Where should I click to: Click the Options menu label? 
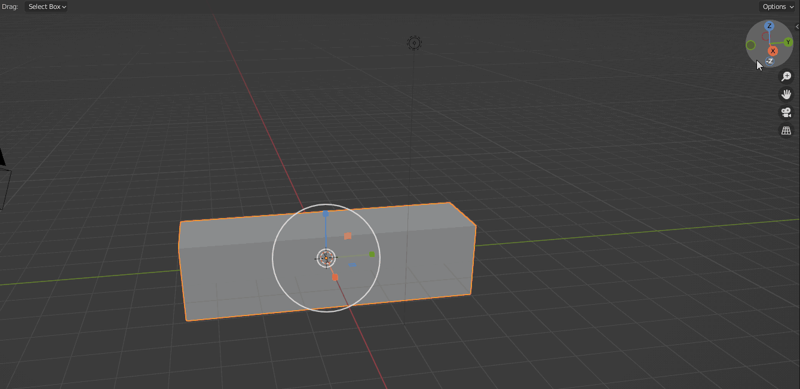pos(775,7)
